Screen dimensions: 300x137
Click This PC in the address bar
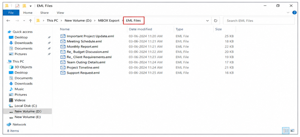(53, 20)
